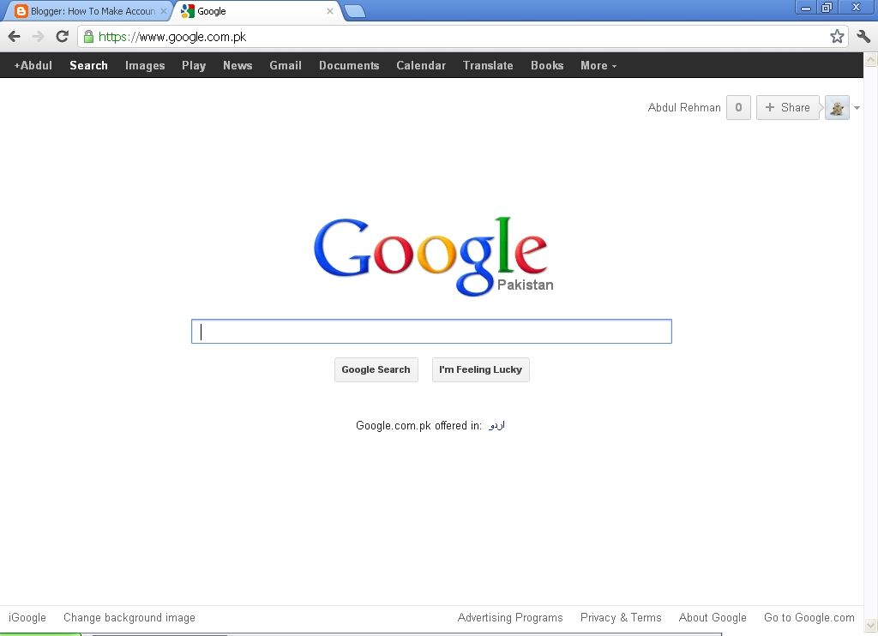
Task: Click Go to Google.com link
Action: click(x=809, y=617)
